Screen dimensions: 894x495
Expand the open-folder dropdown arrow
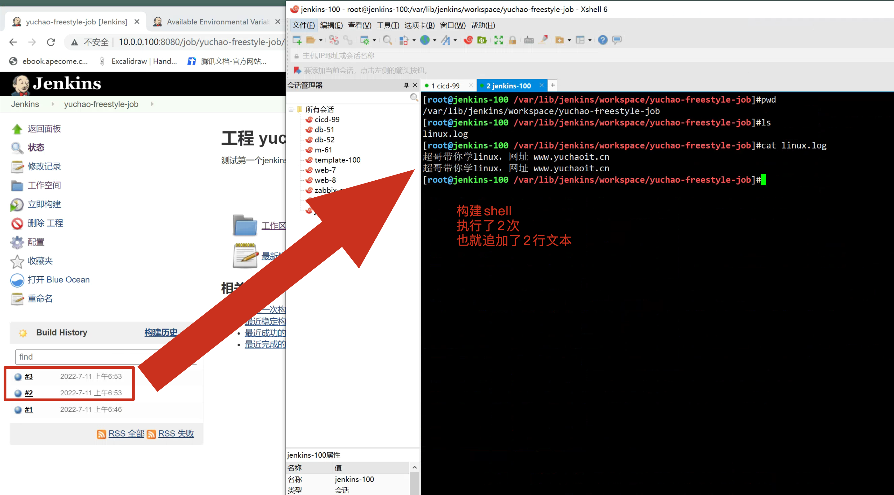click(321, 40)
